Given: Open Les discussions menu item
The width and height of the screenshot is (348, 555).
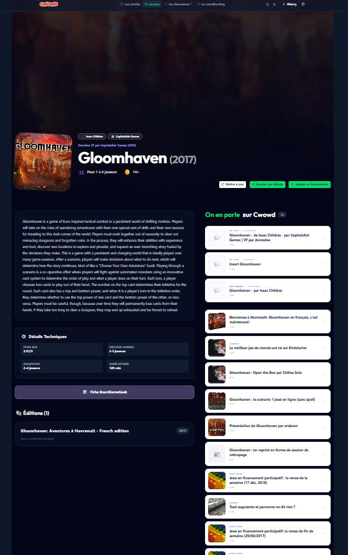Looking at the screenshot, I should point(178,4).
